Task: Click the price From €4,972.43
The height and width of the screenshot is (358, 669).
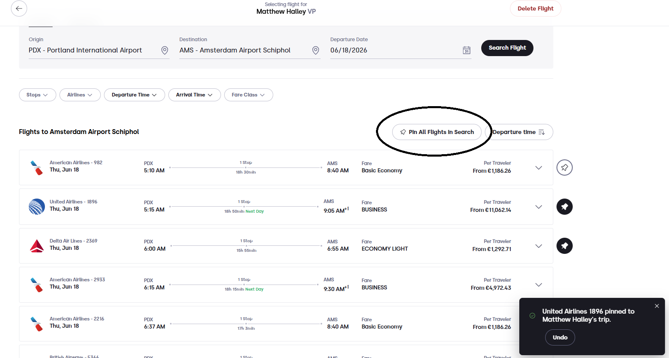Action: pyautogui.click(x=491, y=288)
